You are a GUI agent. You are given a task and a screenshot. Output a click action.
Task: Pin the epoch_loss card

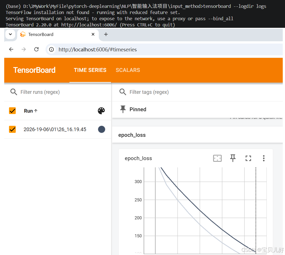[x=233, y=158]
